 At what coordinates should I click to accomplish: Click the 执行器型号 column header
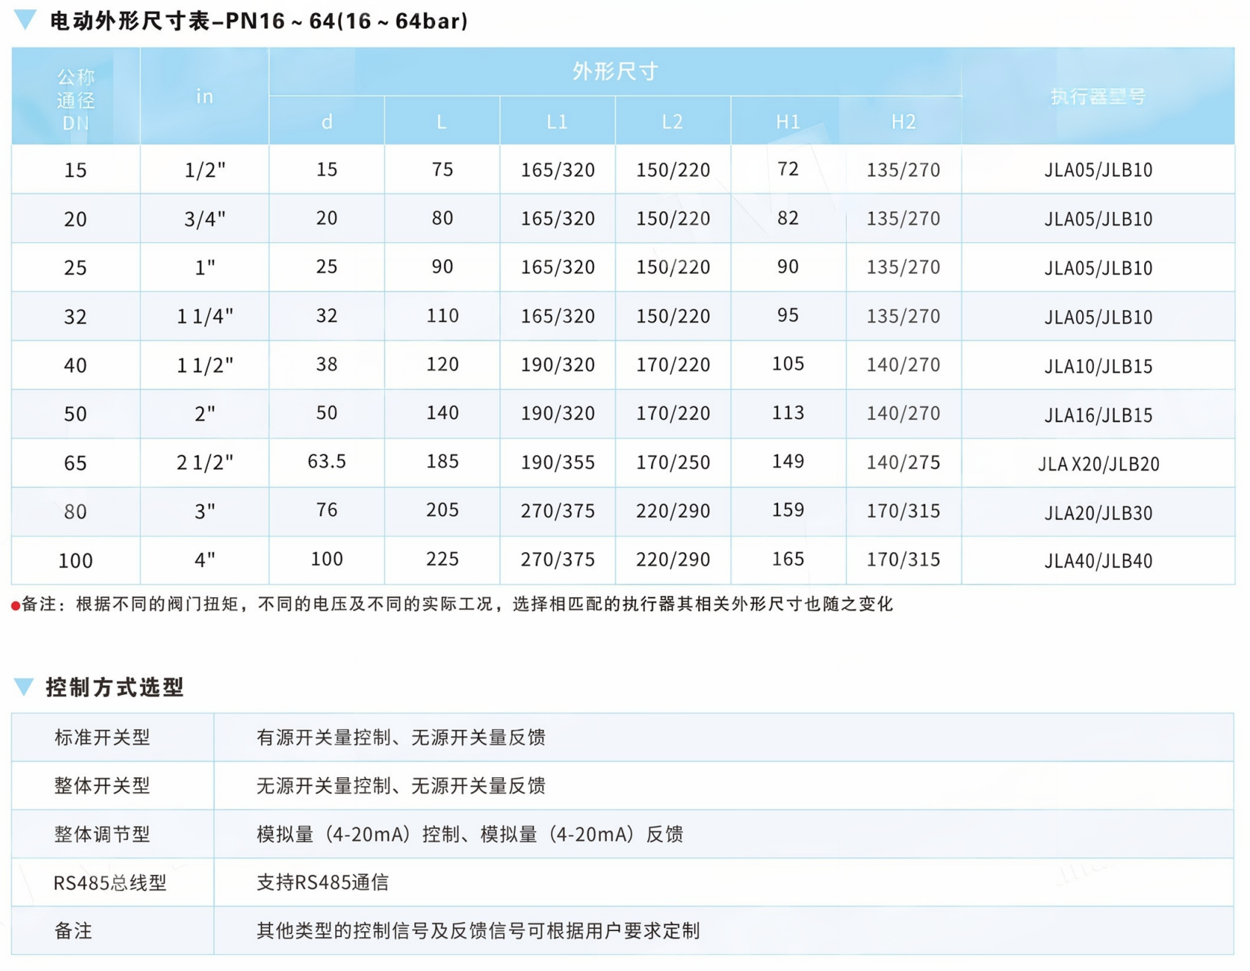pos(1098,96)
